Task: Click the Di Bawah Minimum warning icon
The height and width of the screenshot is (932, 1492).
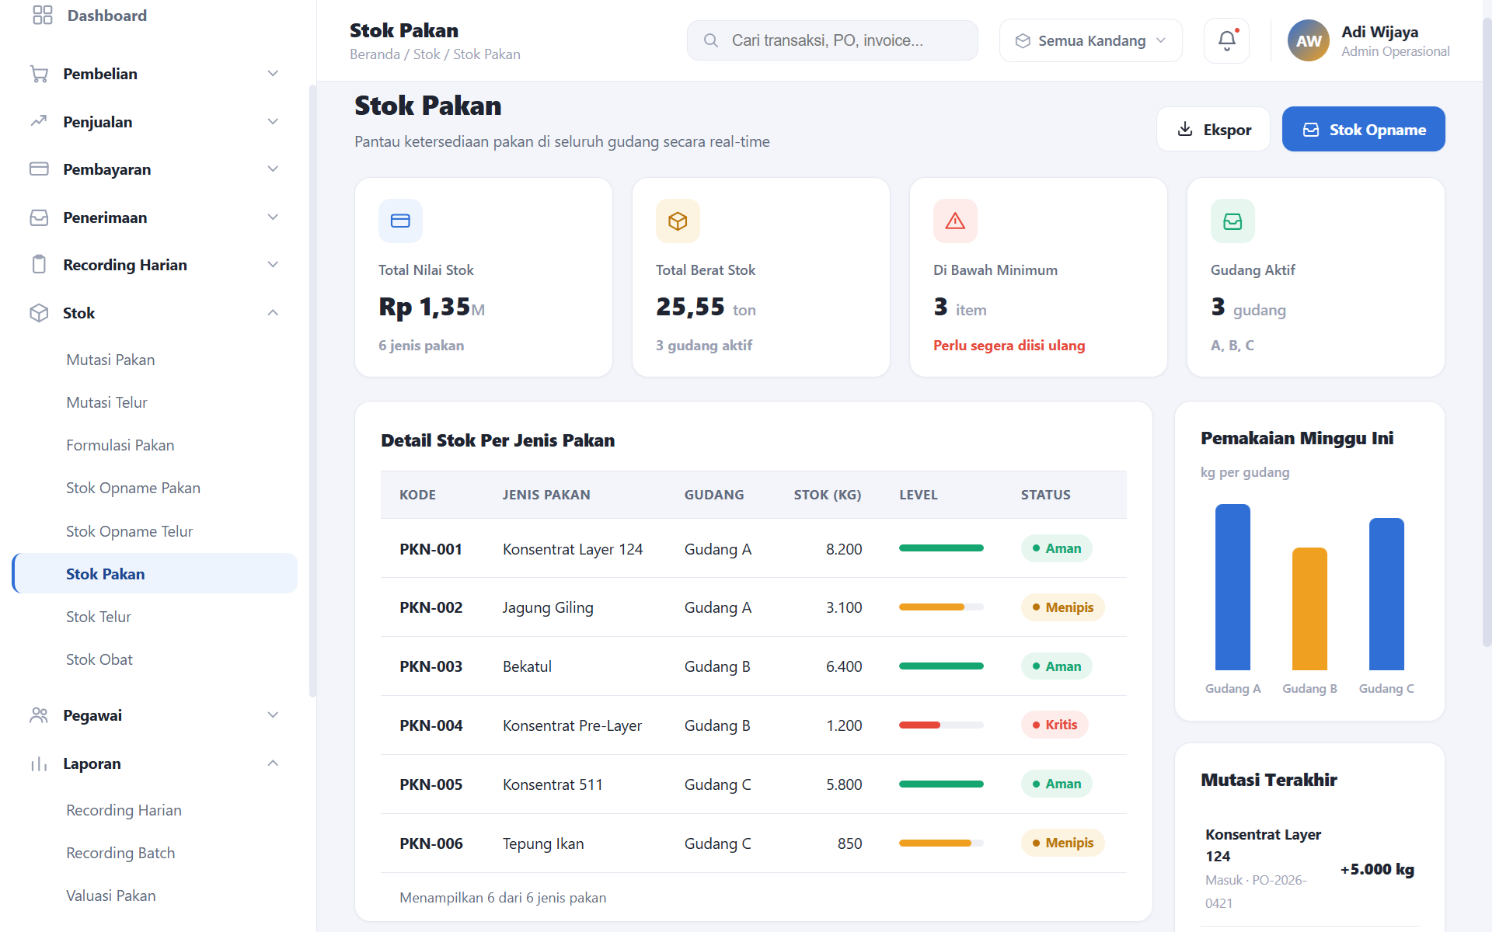Action: (x=955, y=221)
